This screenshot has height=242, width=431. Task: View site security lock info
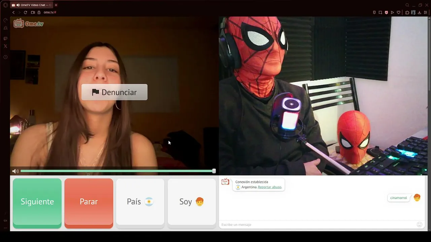[39, 12]
